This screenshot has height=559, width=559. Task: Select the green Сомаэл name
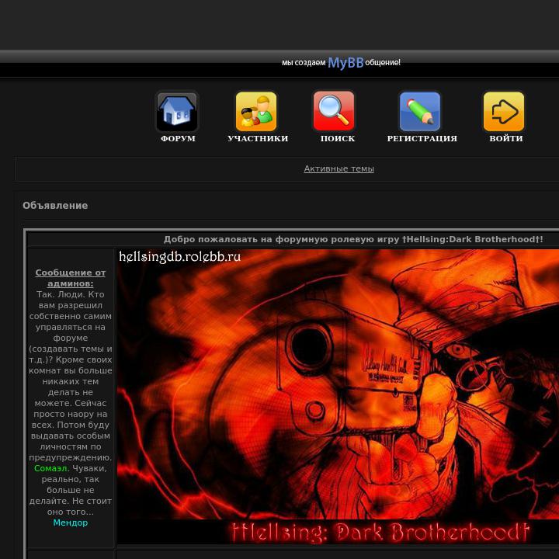pyautogui.click(x=50, y=468)
